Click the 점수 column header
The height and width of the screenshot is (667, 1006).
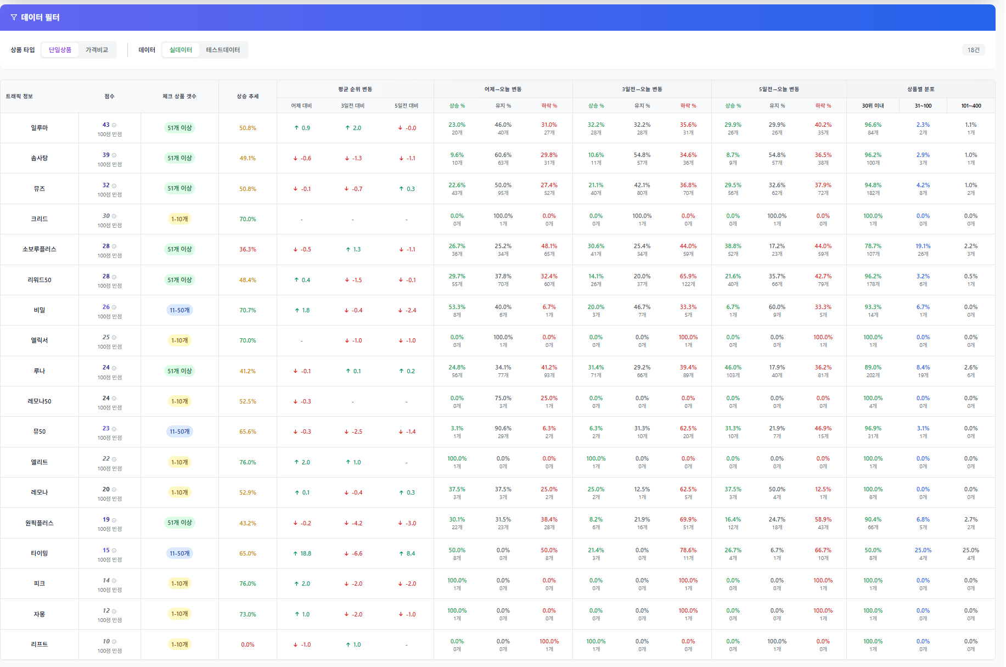pyautogui.click(x=110, y=97)
